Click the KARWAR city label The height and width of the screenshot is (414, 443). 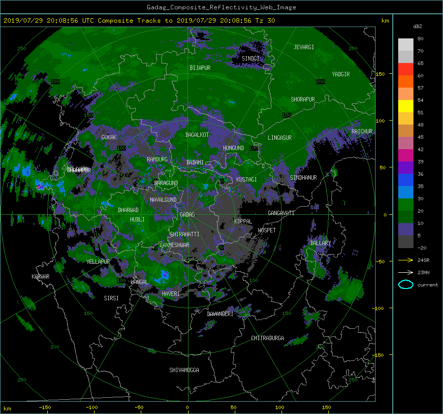click(40, 277)
